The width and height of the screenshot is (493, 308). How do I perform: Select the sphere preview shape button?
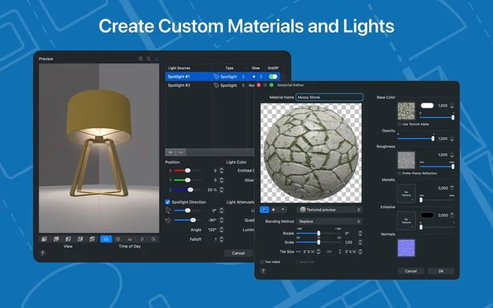coord(264,209)
